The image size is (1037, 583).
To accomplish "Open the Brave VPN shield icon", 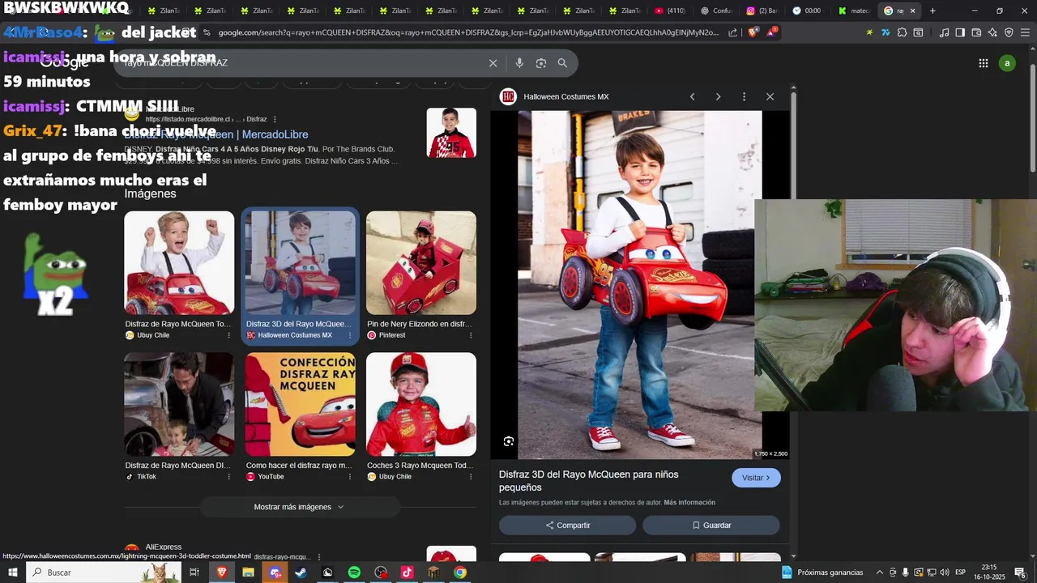I will tap(1009, 32).
